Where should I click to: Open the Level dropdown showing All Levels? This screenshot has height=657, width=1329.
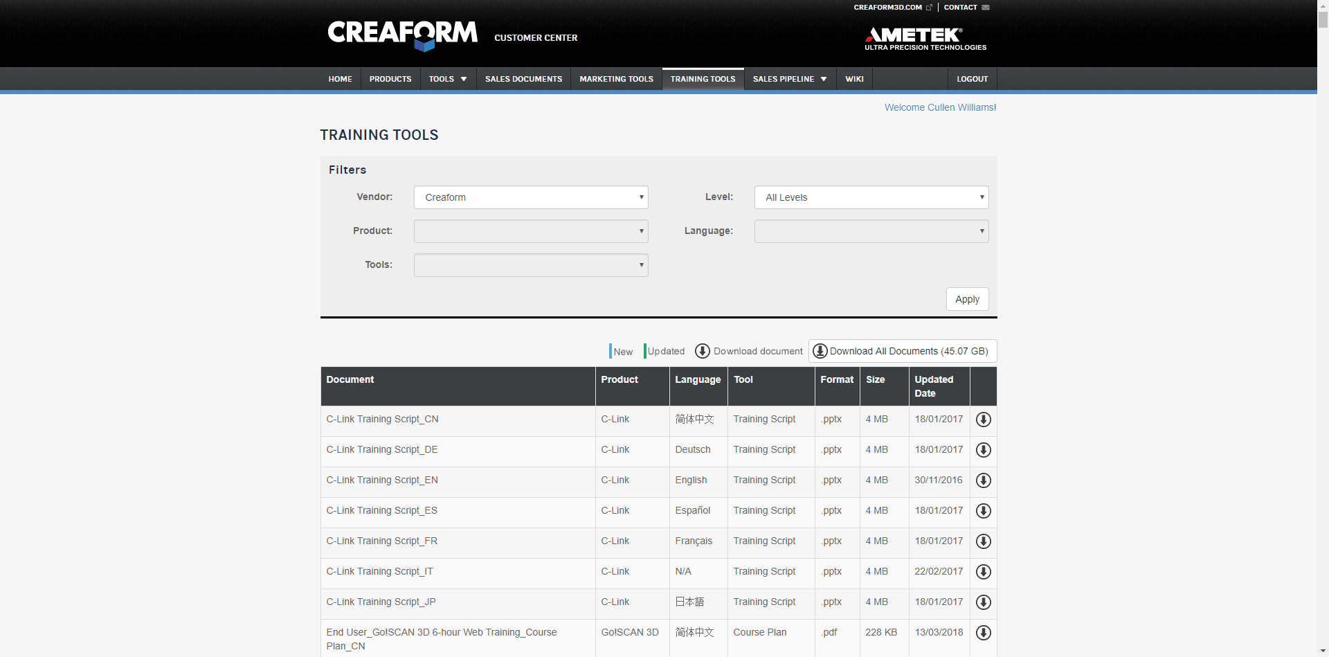pos(871,197)
